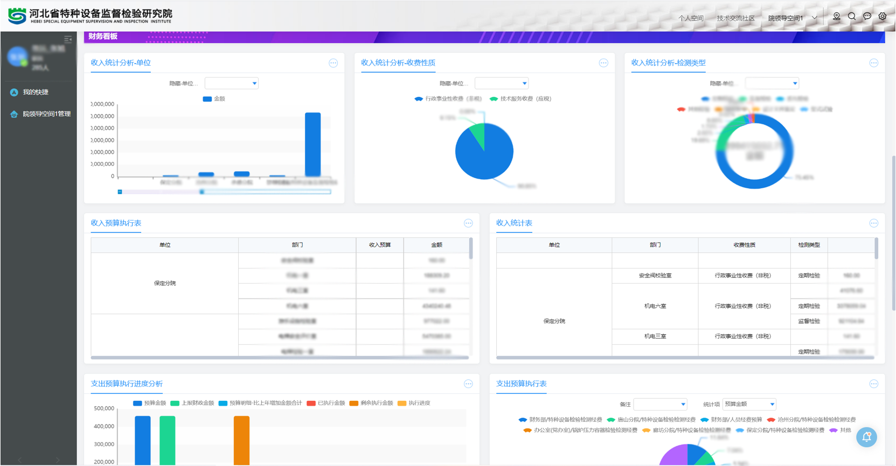Click the 收入统计表 panel title
The width and height of the screenshot is (896, 466).
pos(514,223)
